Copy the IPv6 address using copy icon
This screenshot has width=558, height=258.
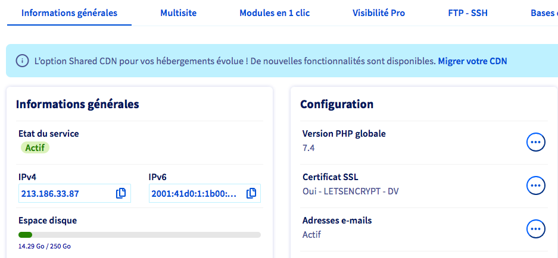[251, 193]
